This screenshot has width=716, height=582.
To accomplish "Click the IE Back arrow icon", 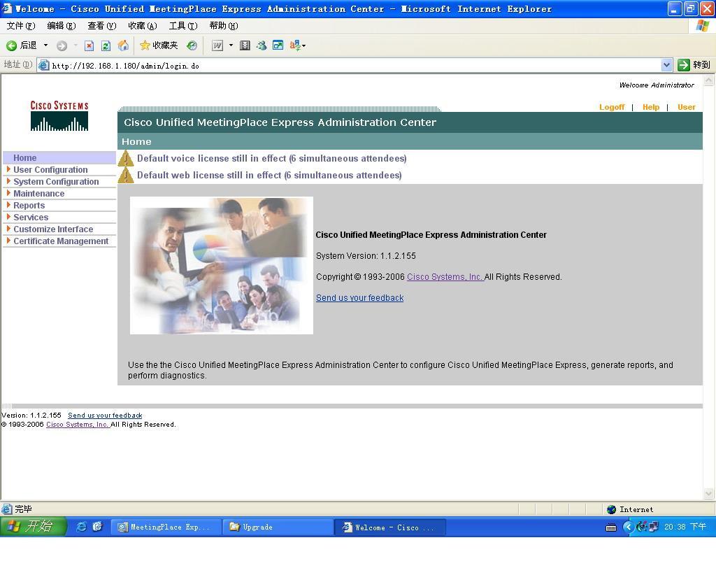I will pyautogui.click(x=11, y=45).
